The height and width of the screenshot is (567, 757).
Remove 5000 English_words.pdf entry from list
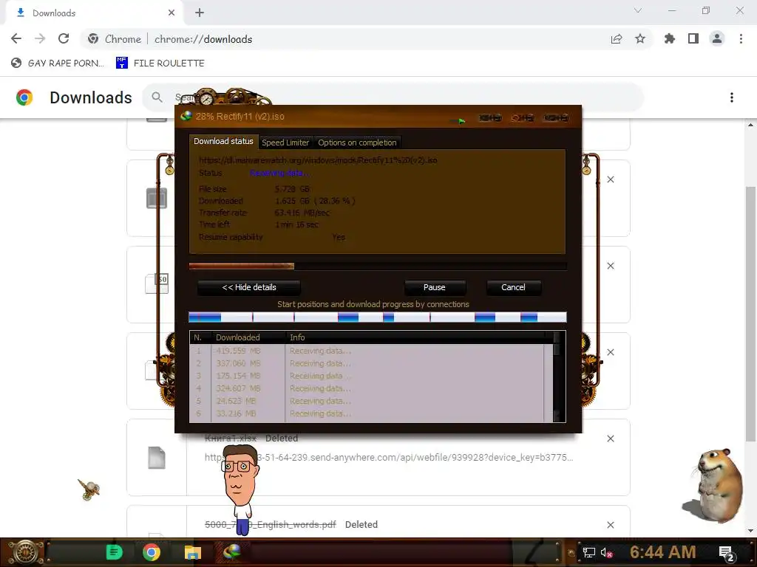611,525
